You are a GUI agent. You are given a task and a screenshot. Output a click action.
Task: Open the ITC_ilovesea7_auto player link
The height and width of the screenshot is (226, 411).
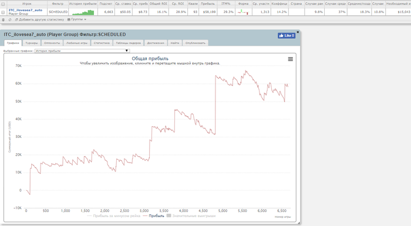pos(25,10)
